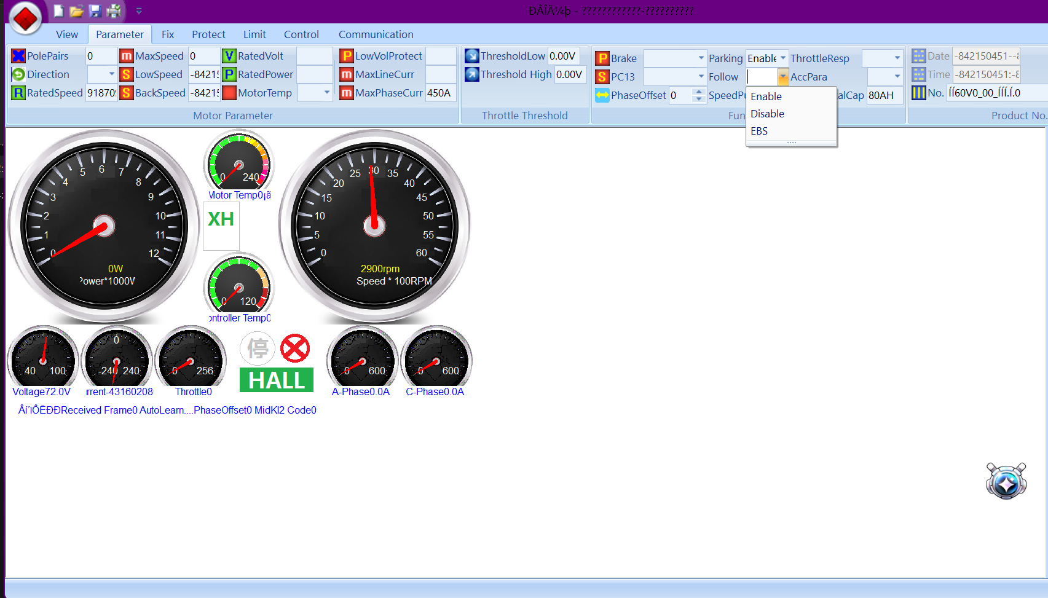This screenshot has height=598, width=1048.
Task: Expand the ThrottleResp dropdown
Action: pos(897,58)
